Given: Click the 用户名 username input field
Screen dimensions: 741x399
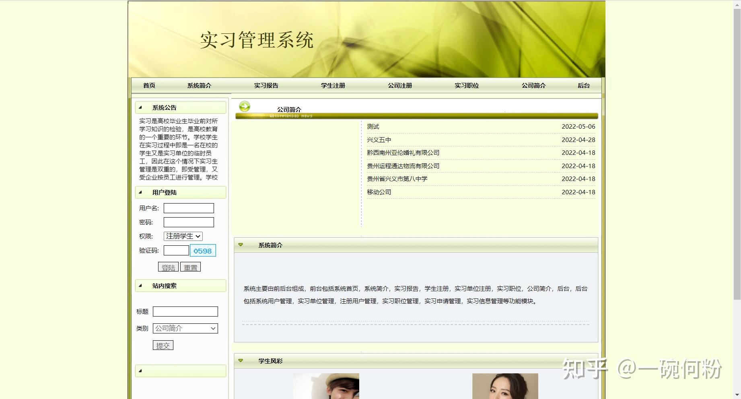Looking at the screenshot, I should click(x=188, y=208).
